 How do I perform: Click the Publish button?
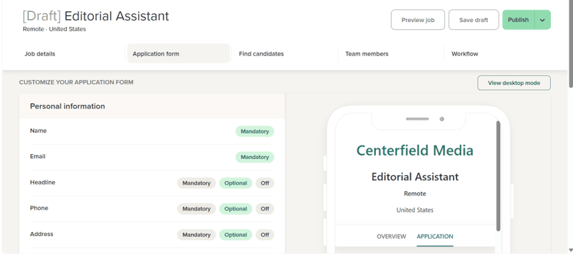(x=519, y=19)
